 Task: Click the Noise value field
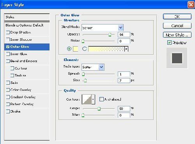[x=124, y=41]
